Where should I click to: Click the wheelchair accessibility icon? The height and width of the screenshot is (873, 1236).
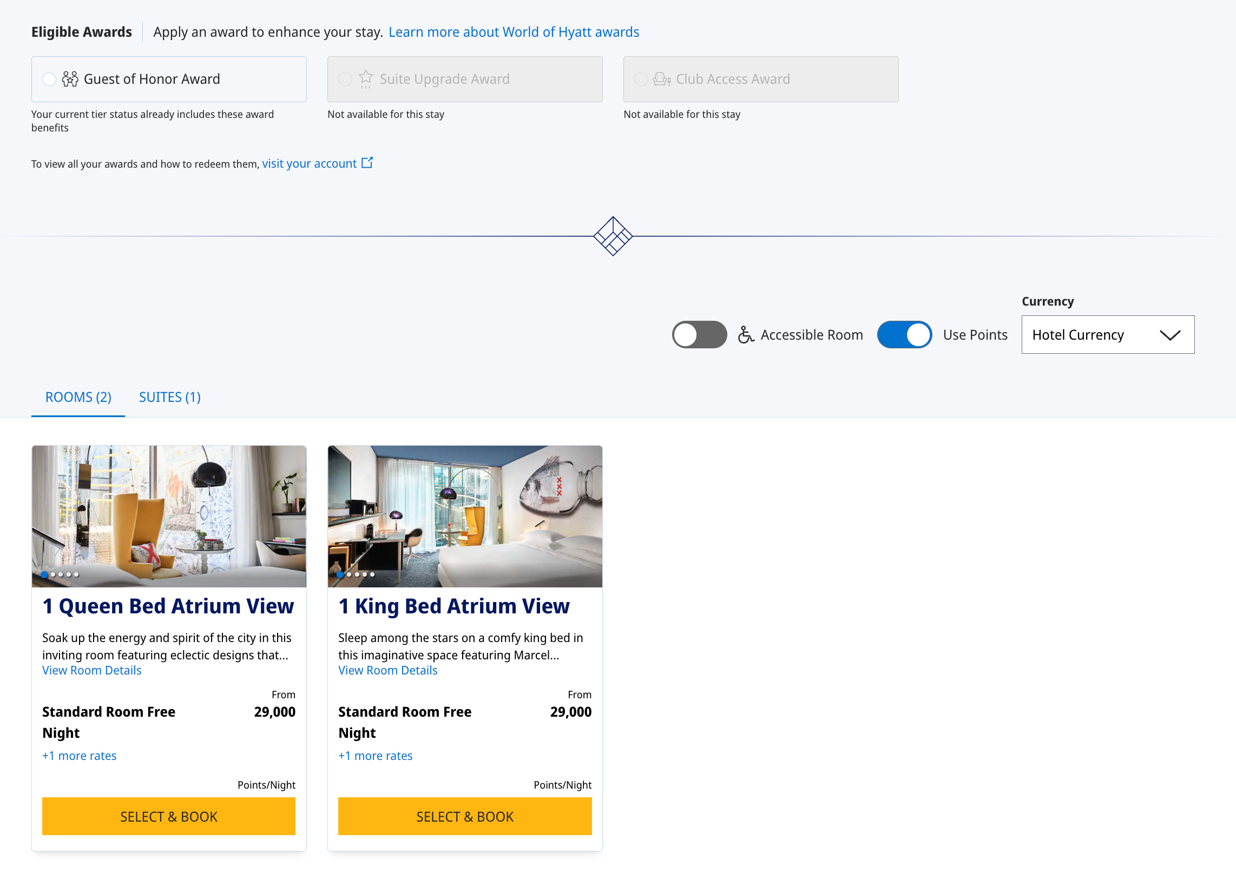[x=746, y=335]
